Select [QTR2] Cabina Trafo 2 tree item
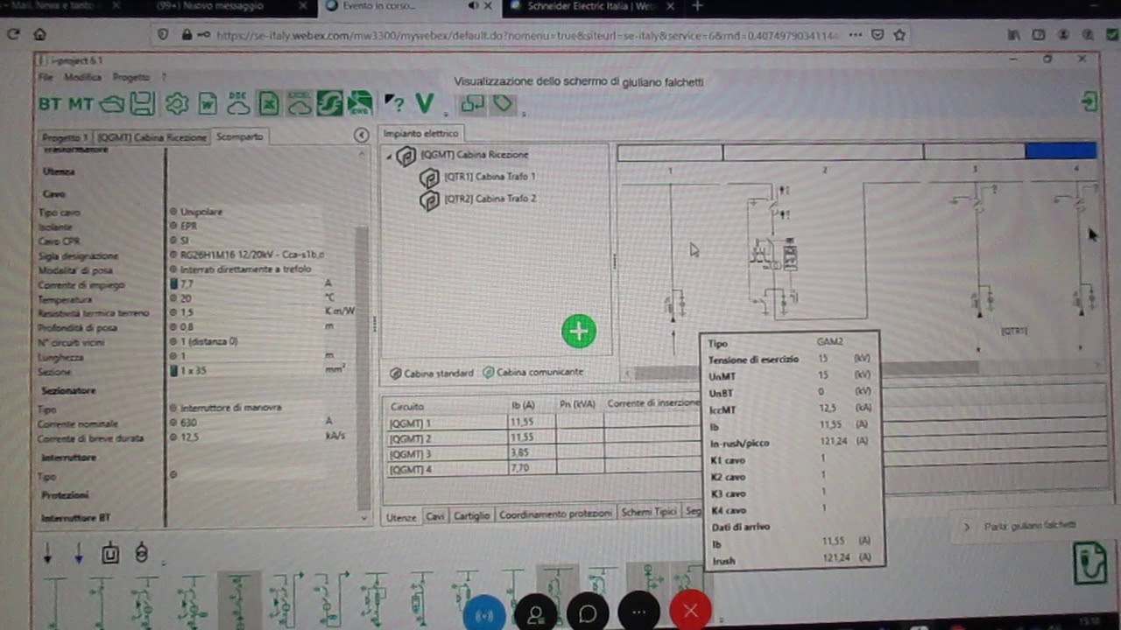Viewport: 1121px width, 630px height. 490,199
